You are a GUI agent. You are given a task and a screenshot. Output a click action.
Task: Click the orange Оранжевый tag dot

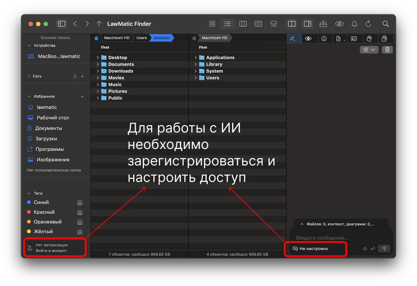tap(29, 222)
